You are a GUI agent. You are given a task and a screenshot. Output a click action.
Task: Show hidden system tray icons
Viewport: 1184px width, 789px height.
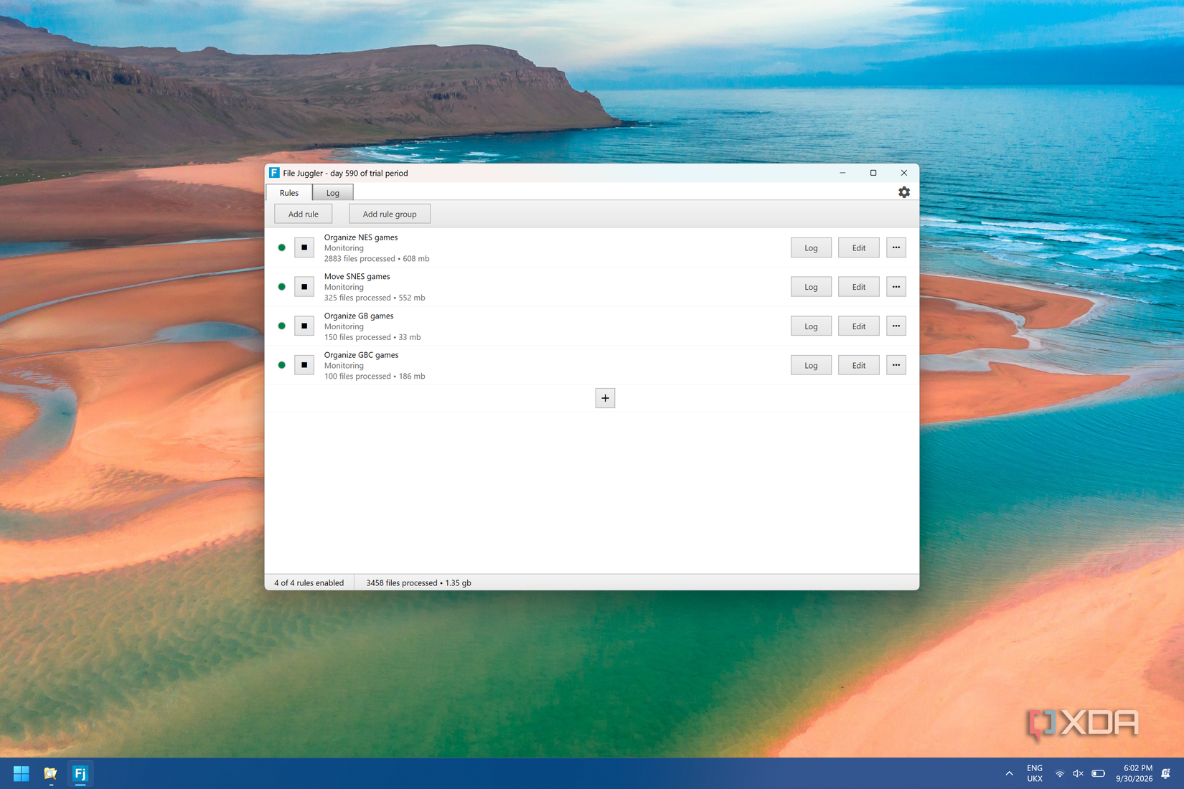(x=1010, y=774)
